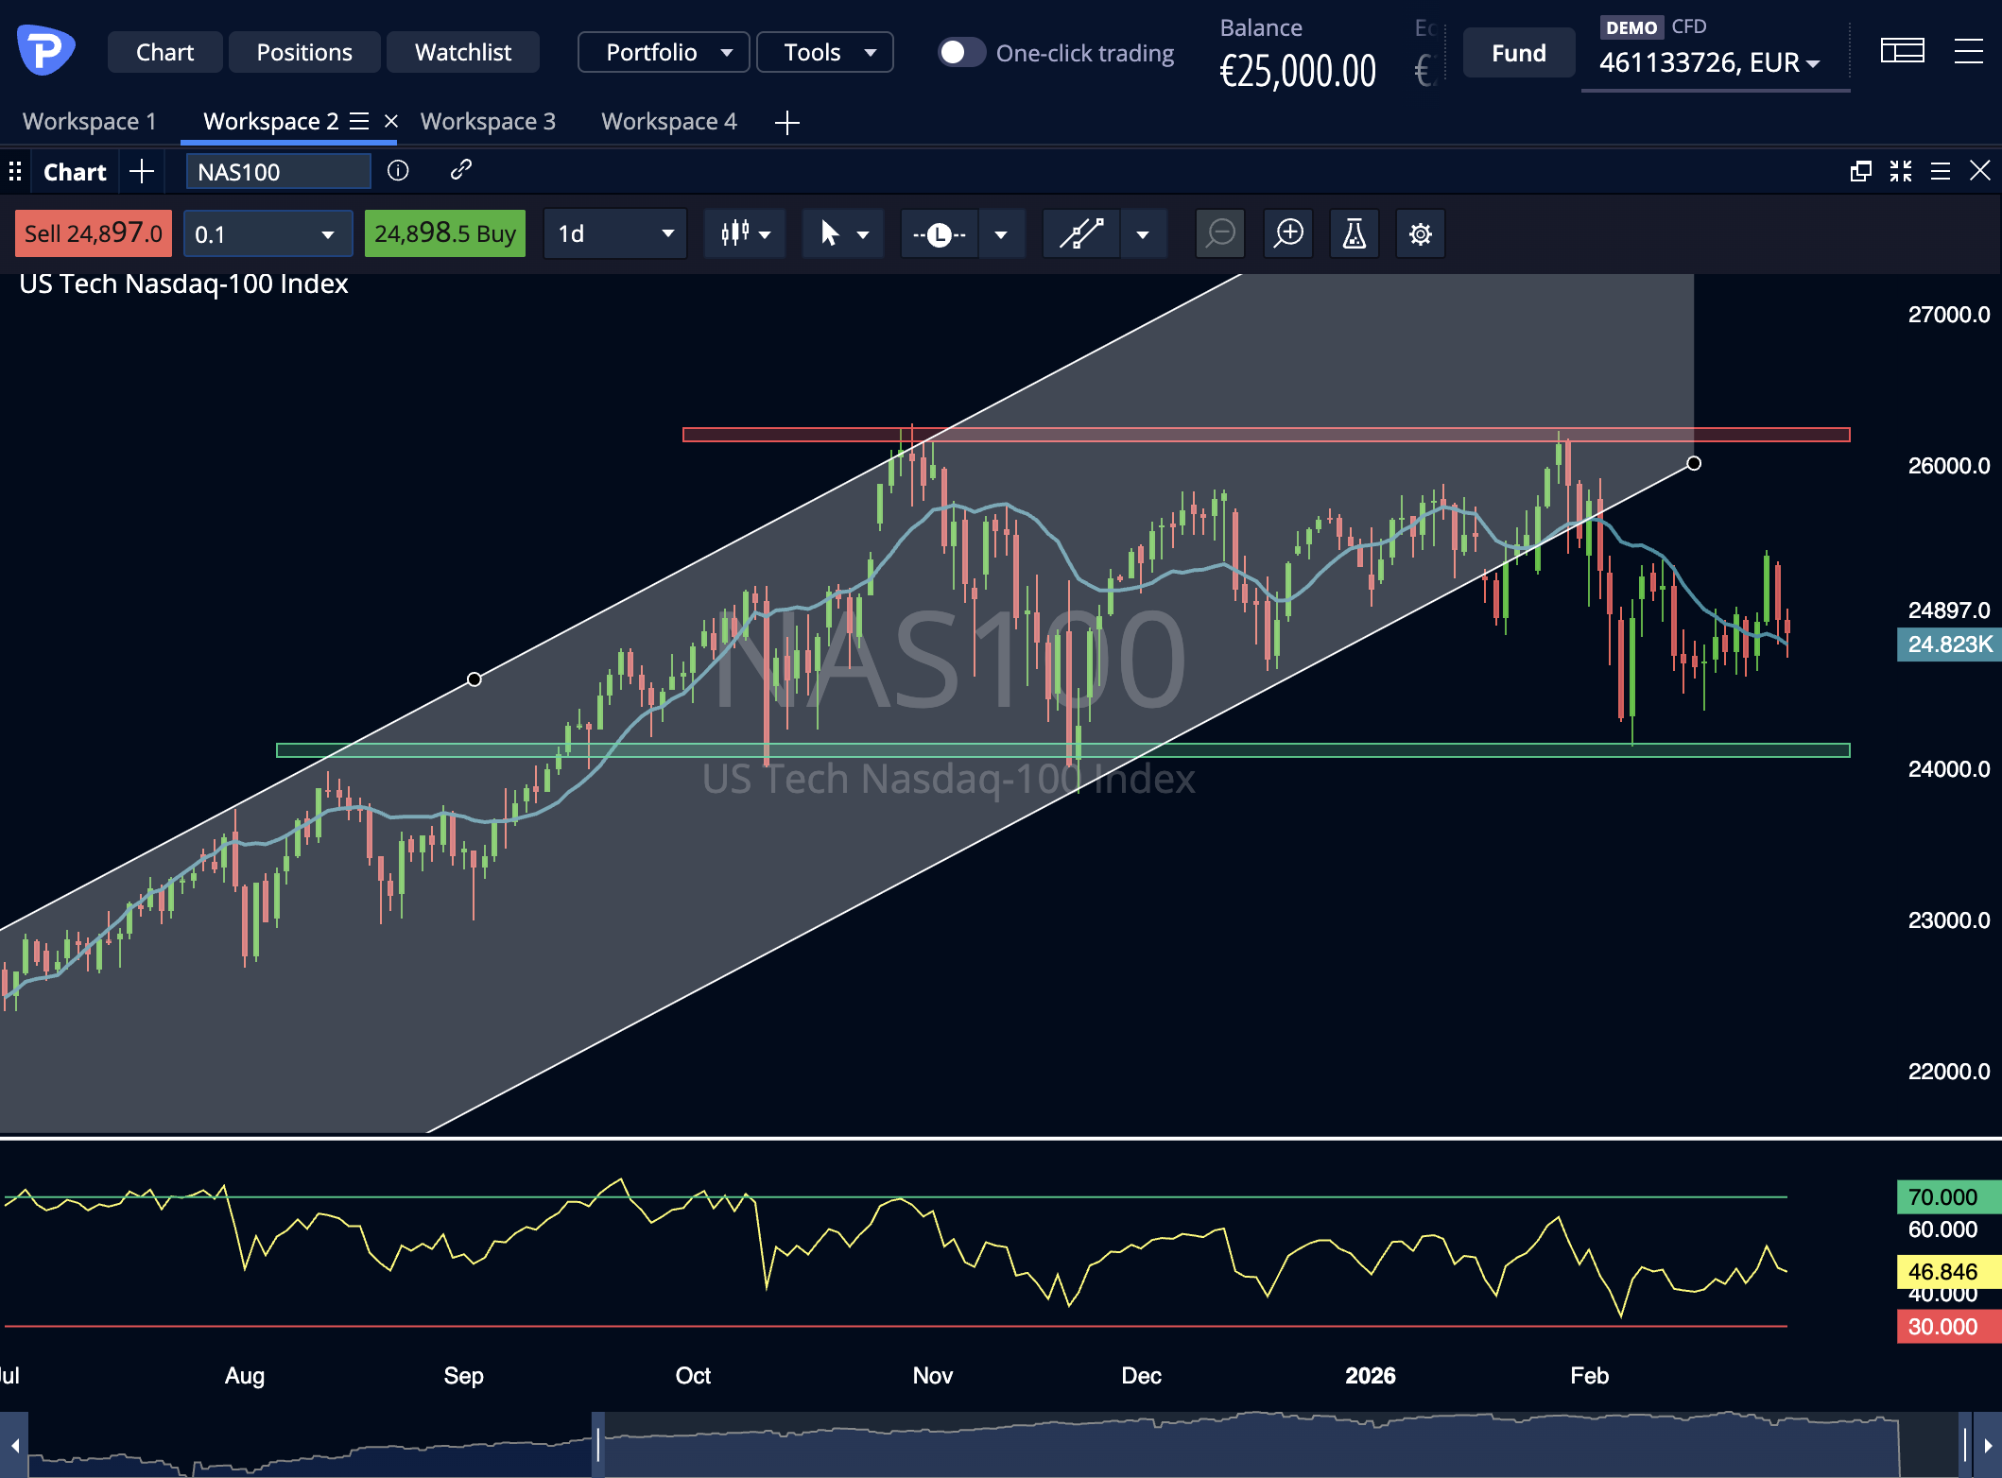2002x1478 pixels.
Task: Enable One-click trading
Action: pyautogui.click(x=962, y=53)
